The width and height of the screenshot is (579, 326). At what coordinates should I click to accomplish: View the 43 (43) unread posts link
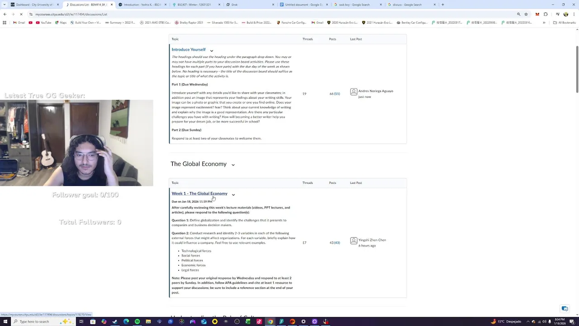pos(335,243)
